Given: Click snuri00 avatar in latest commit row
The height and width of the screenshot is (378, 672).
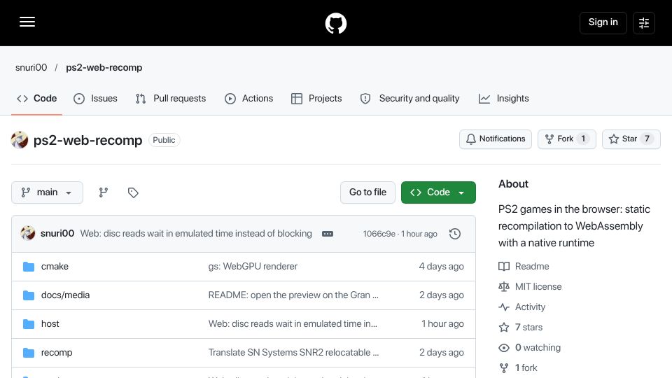Looking at the screenshot, I should coord(28,234).
